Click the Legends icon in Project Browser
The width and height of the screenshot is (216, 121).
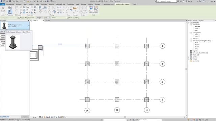[x=191, y=51]
